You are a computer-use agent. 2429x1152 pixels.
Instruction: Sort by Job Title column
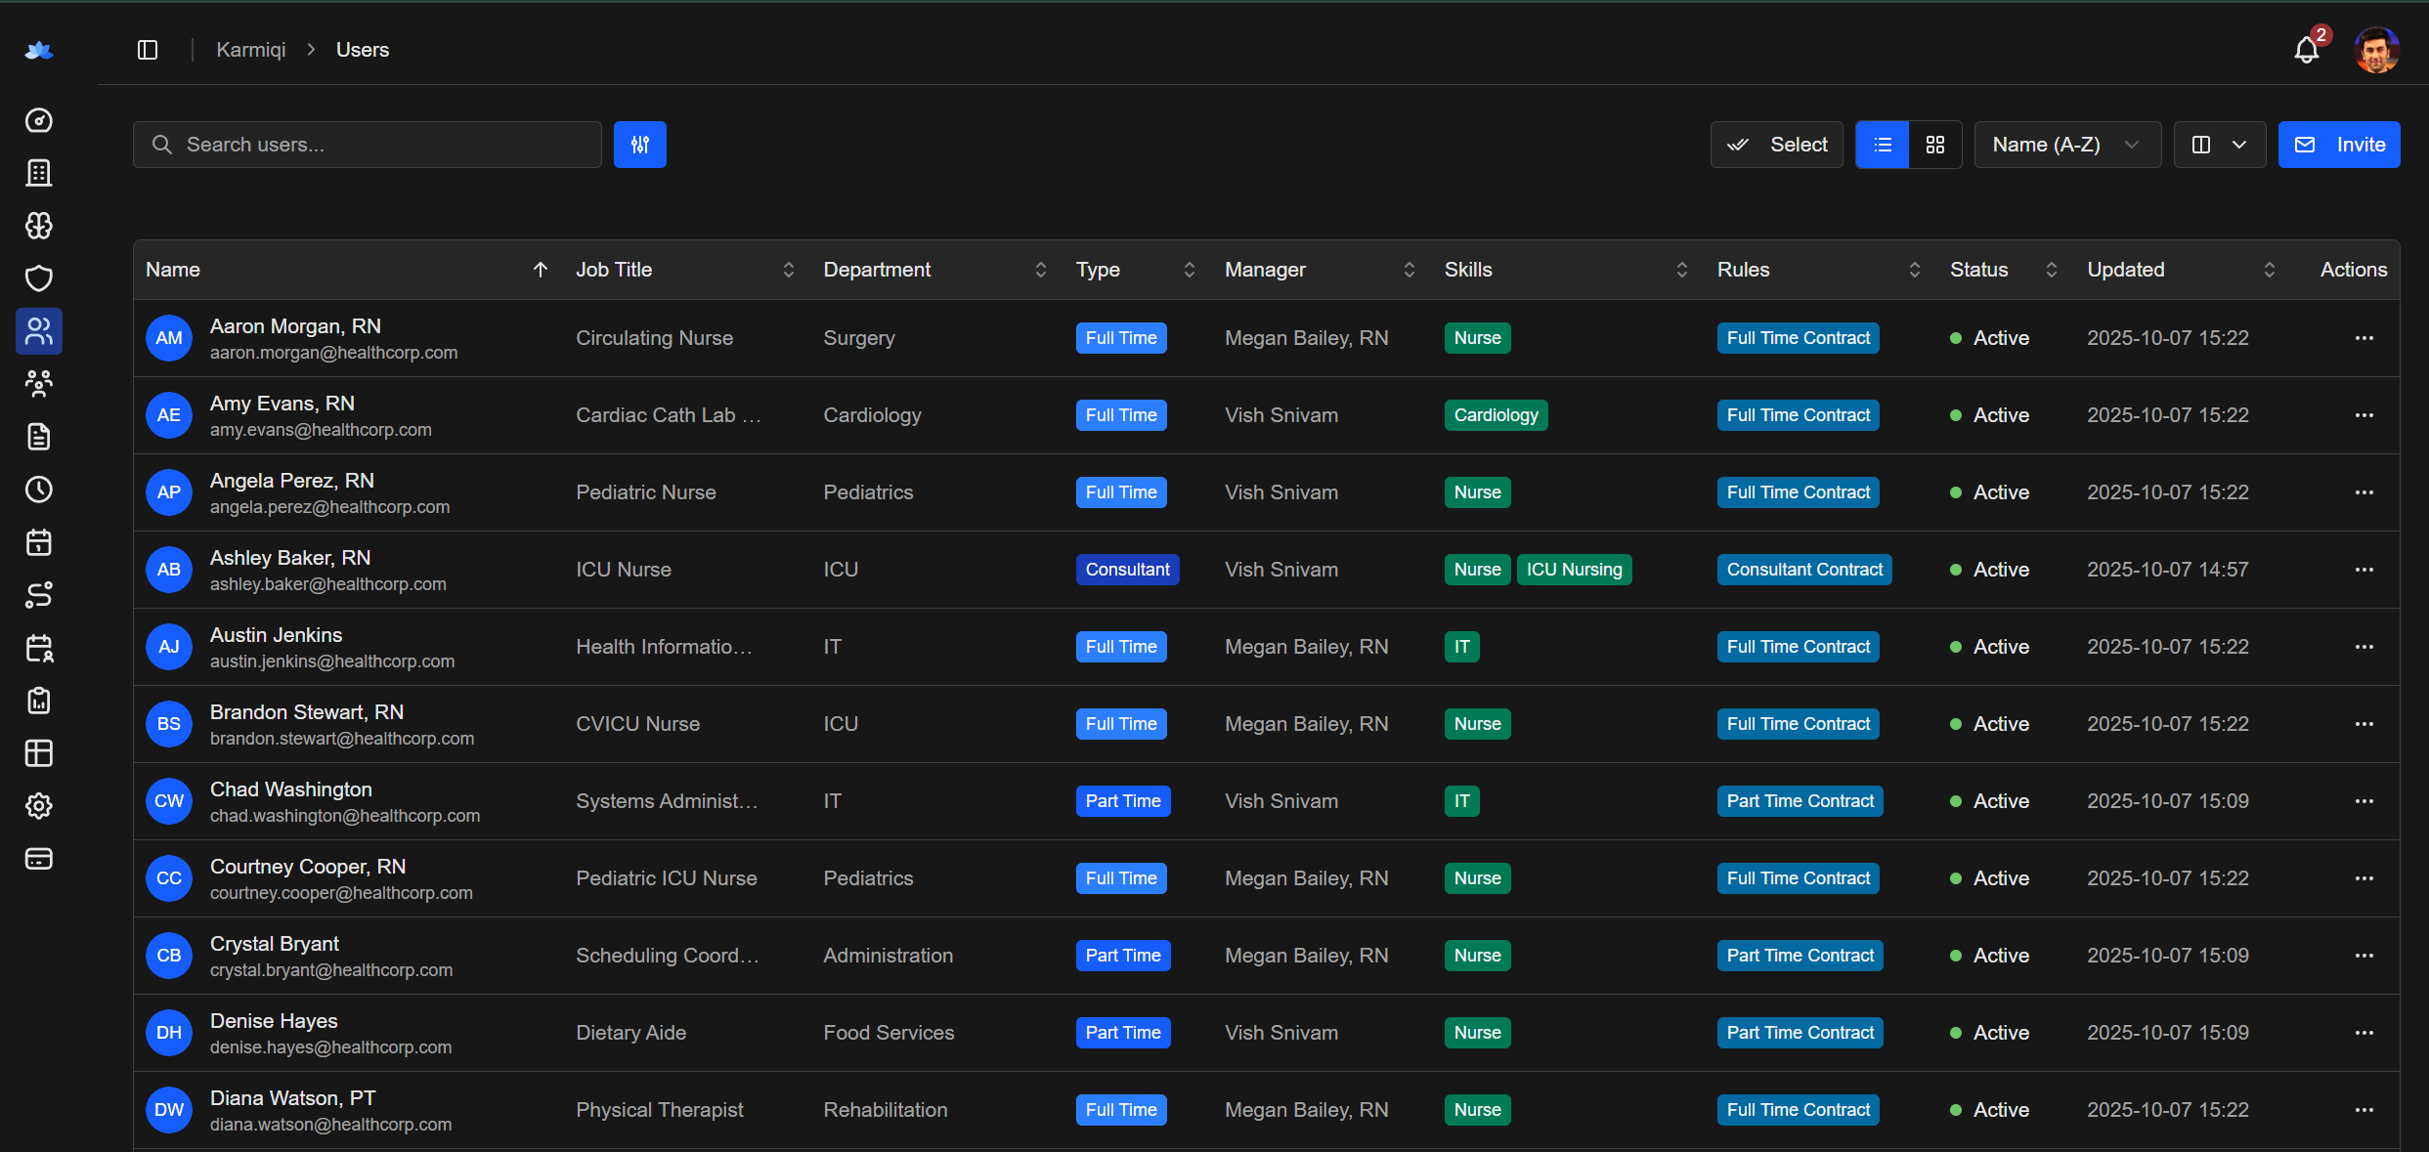pos(789,270)
